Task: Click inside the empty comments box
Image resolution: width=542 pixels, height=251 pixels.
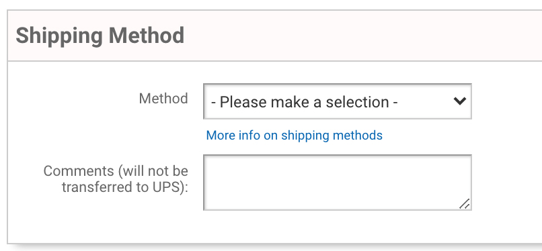Action: pos(338,183)
